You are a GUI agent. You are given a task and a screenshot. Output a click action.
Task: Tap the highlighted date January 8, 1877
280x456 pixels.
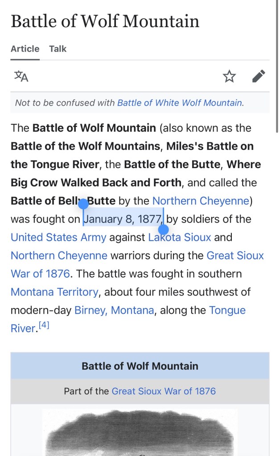click(124, 219)
